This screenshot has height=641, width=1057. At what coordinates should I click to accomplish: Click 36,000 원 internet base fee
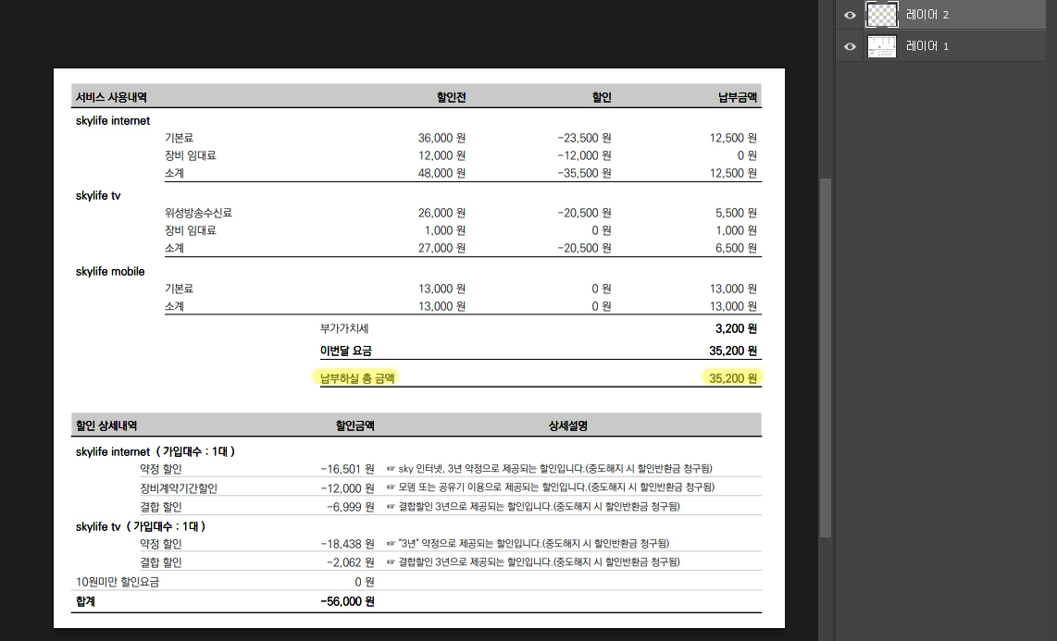[x=441, y=138]
